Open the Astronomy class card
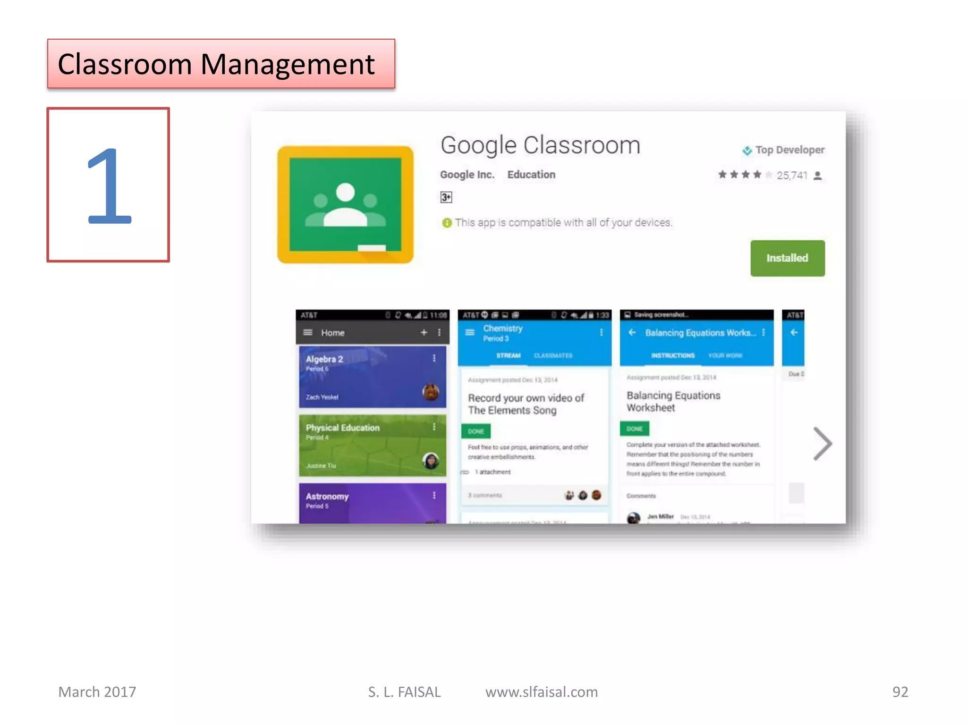The width and height of the screenshot is (967, 725). coord(372,503)
